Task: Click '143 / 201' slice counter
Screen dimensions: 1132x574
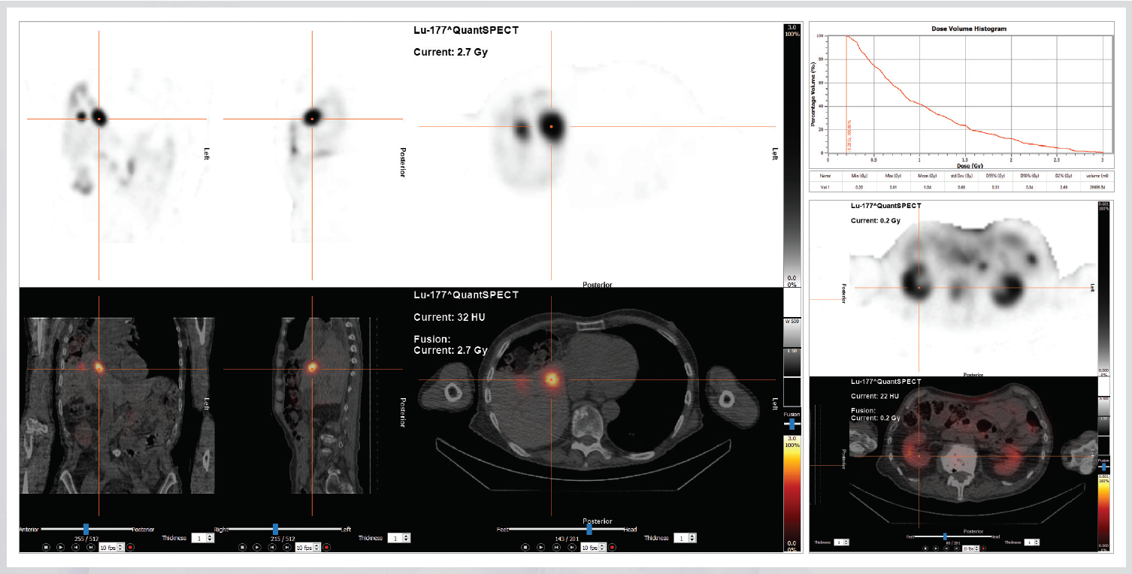Action: [x=567, y=539]
